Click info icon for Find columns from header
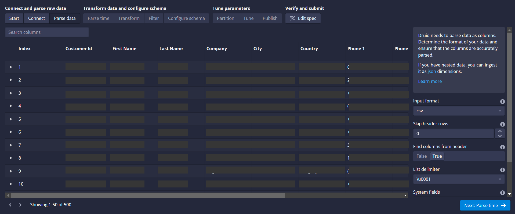The width and height of the screenshot is (515, 214). click(x=502, y=147)
